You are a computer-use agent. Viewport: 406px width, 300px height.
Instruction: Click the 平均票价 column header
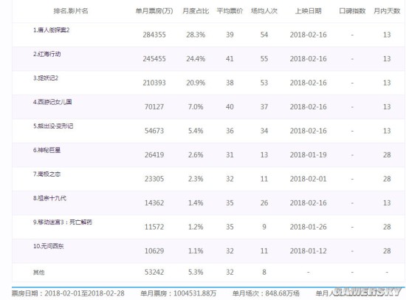pyautogui.click(x=230, y=11)
